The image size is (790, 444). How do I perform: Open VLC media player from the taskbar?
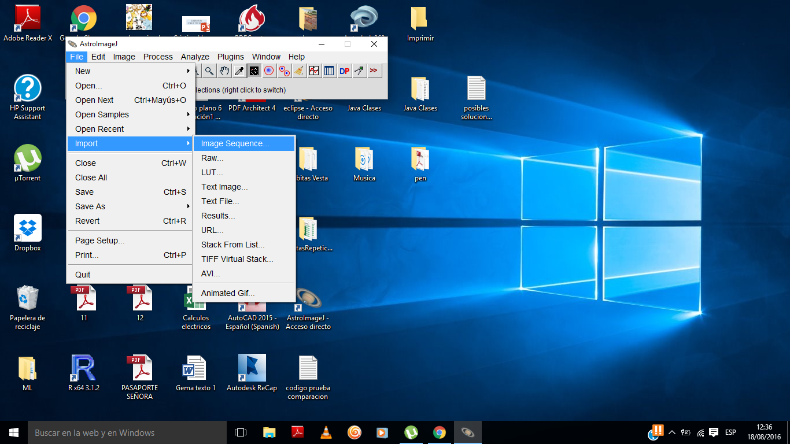click(326, 432)
